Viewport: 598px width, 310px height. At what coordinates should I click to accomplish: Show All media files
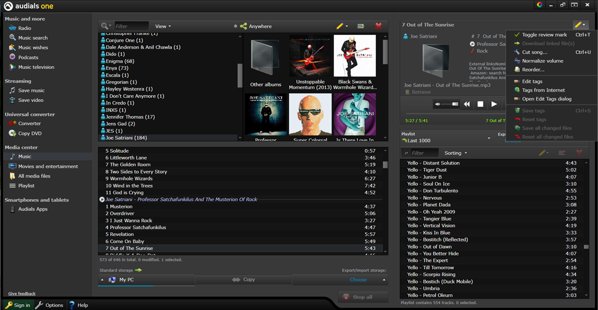[x=34, y=176]
